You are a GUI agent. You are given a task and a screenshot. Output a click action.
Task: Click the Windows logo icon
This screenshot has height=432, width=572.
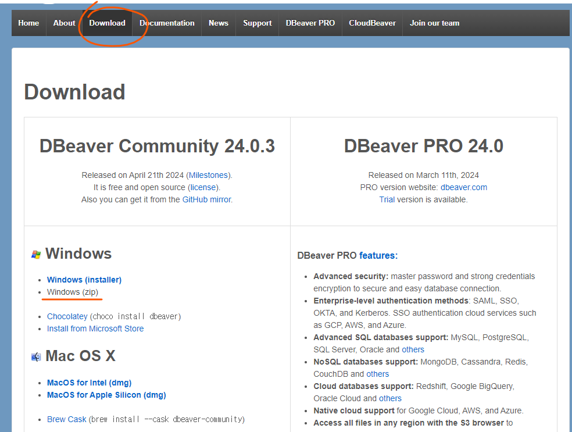click(36, 254)
